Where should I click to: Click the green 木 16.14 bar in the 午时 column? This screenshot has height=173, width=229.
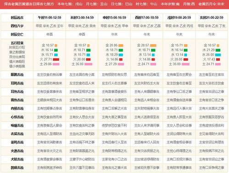point(56,50)
